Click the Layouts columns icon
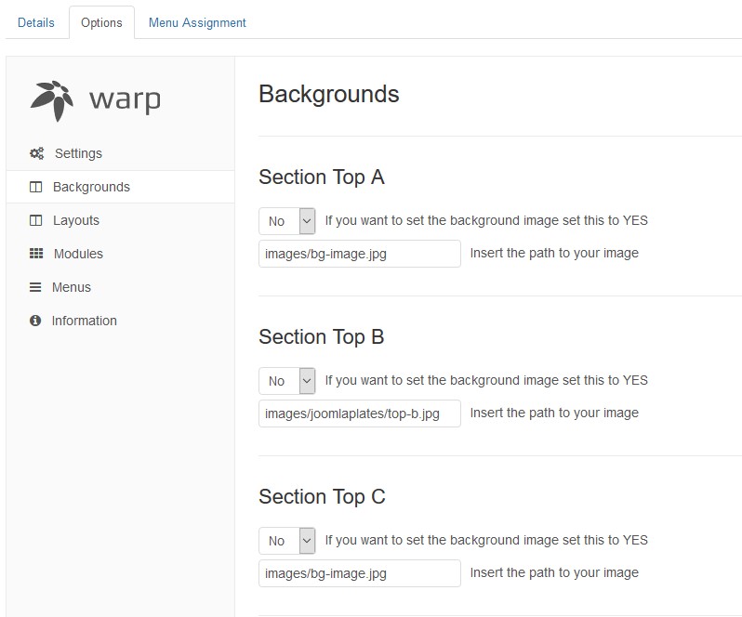742x617 pixels. (x=36, y=220)
